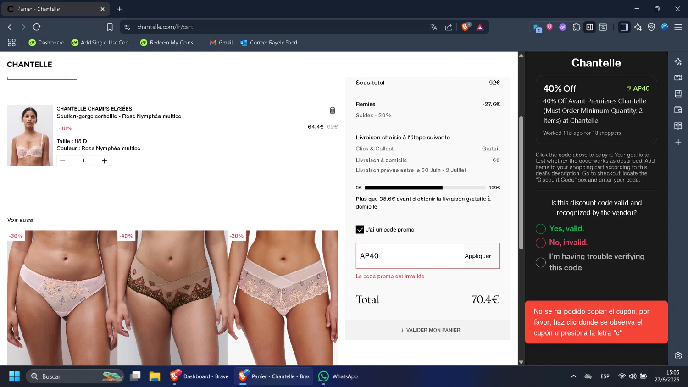The width and height of the screenshot is (688, 387).
Task: Switch to Dashboard - Brave taskbar window
Action: coord(200,376)
